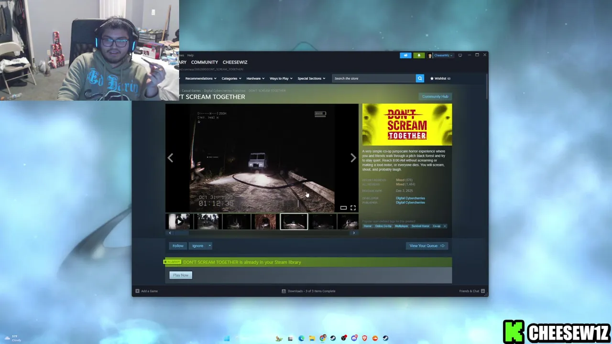
Task: Click the fullscreen icon on media viewer
Action: (x=353, y=208)
